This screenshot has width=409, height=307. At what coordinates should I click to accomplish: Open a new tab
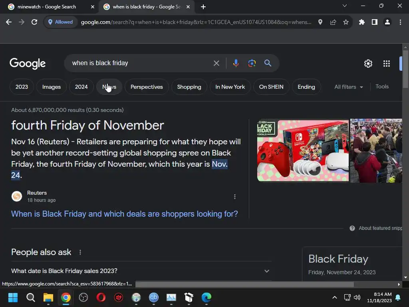[203, 7]
